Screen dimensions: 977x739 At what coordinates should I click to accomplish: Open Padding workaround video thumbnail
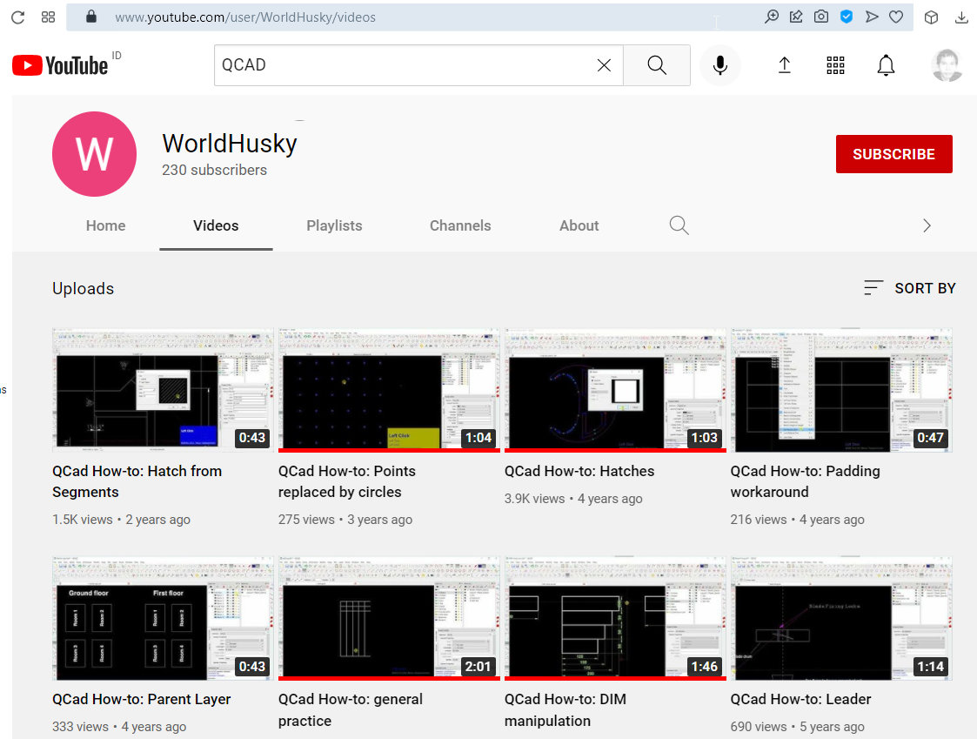(841, 390)
